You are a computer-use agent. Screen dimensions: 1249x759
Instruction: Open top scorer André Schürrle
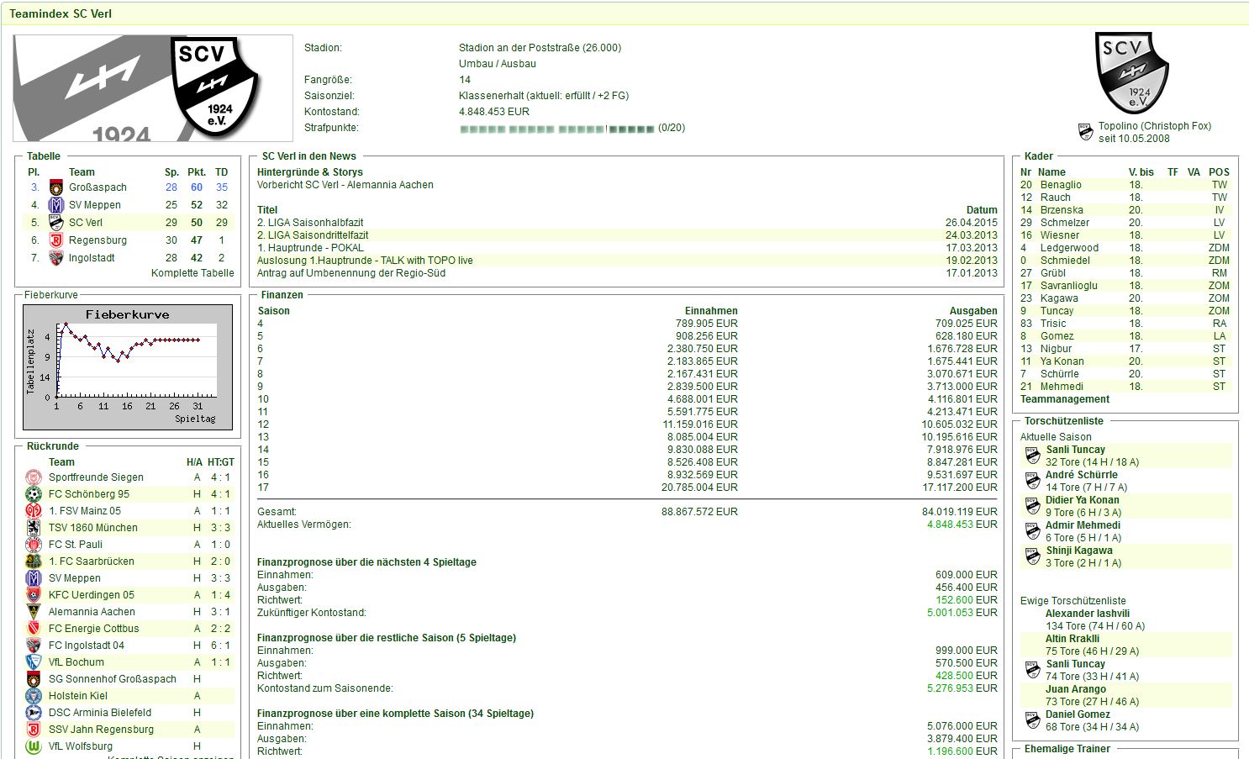(x=1082, y=475)
